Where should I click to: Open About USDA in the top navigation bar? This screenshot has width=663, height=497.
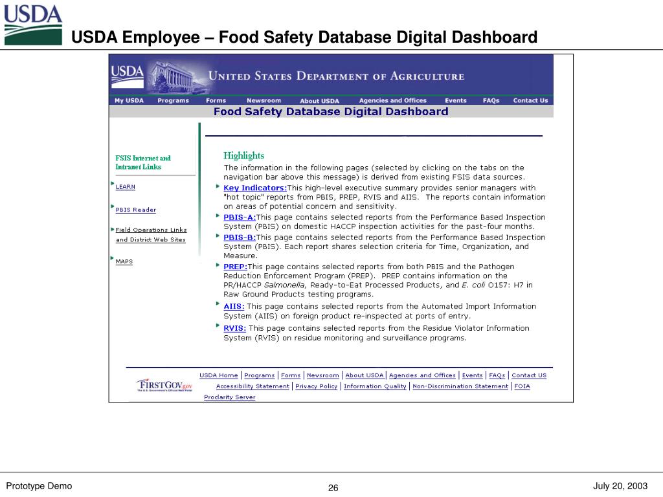(x=319, y=101)
